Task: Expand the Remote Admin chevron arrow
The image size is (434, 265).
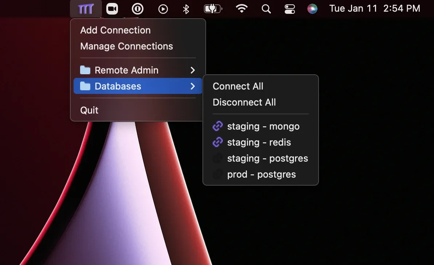Action: 193,70
